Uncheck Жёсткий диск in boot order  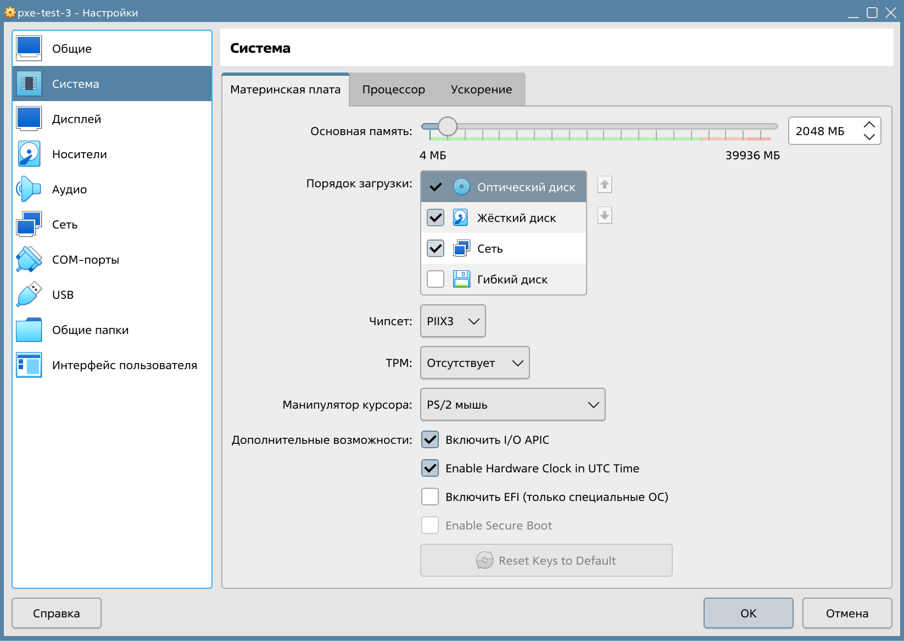click(x=436, y=218)
